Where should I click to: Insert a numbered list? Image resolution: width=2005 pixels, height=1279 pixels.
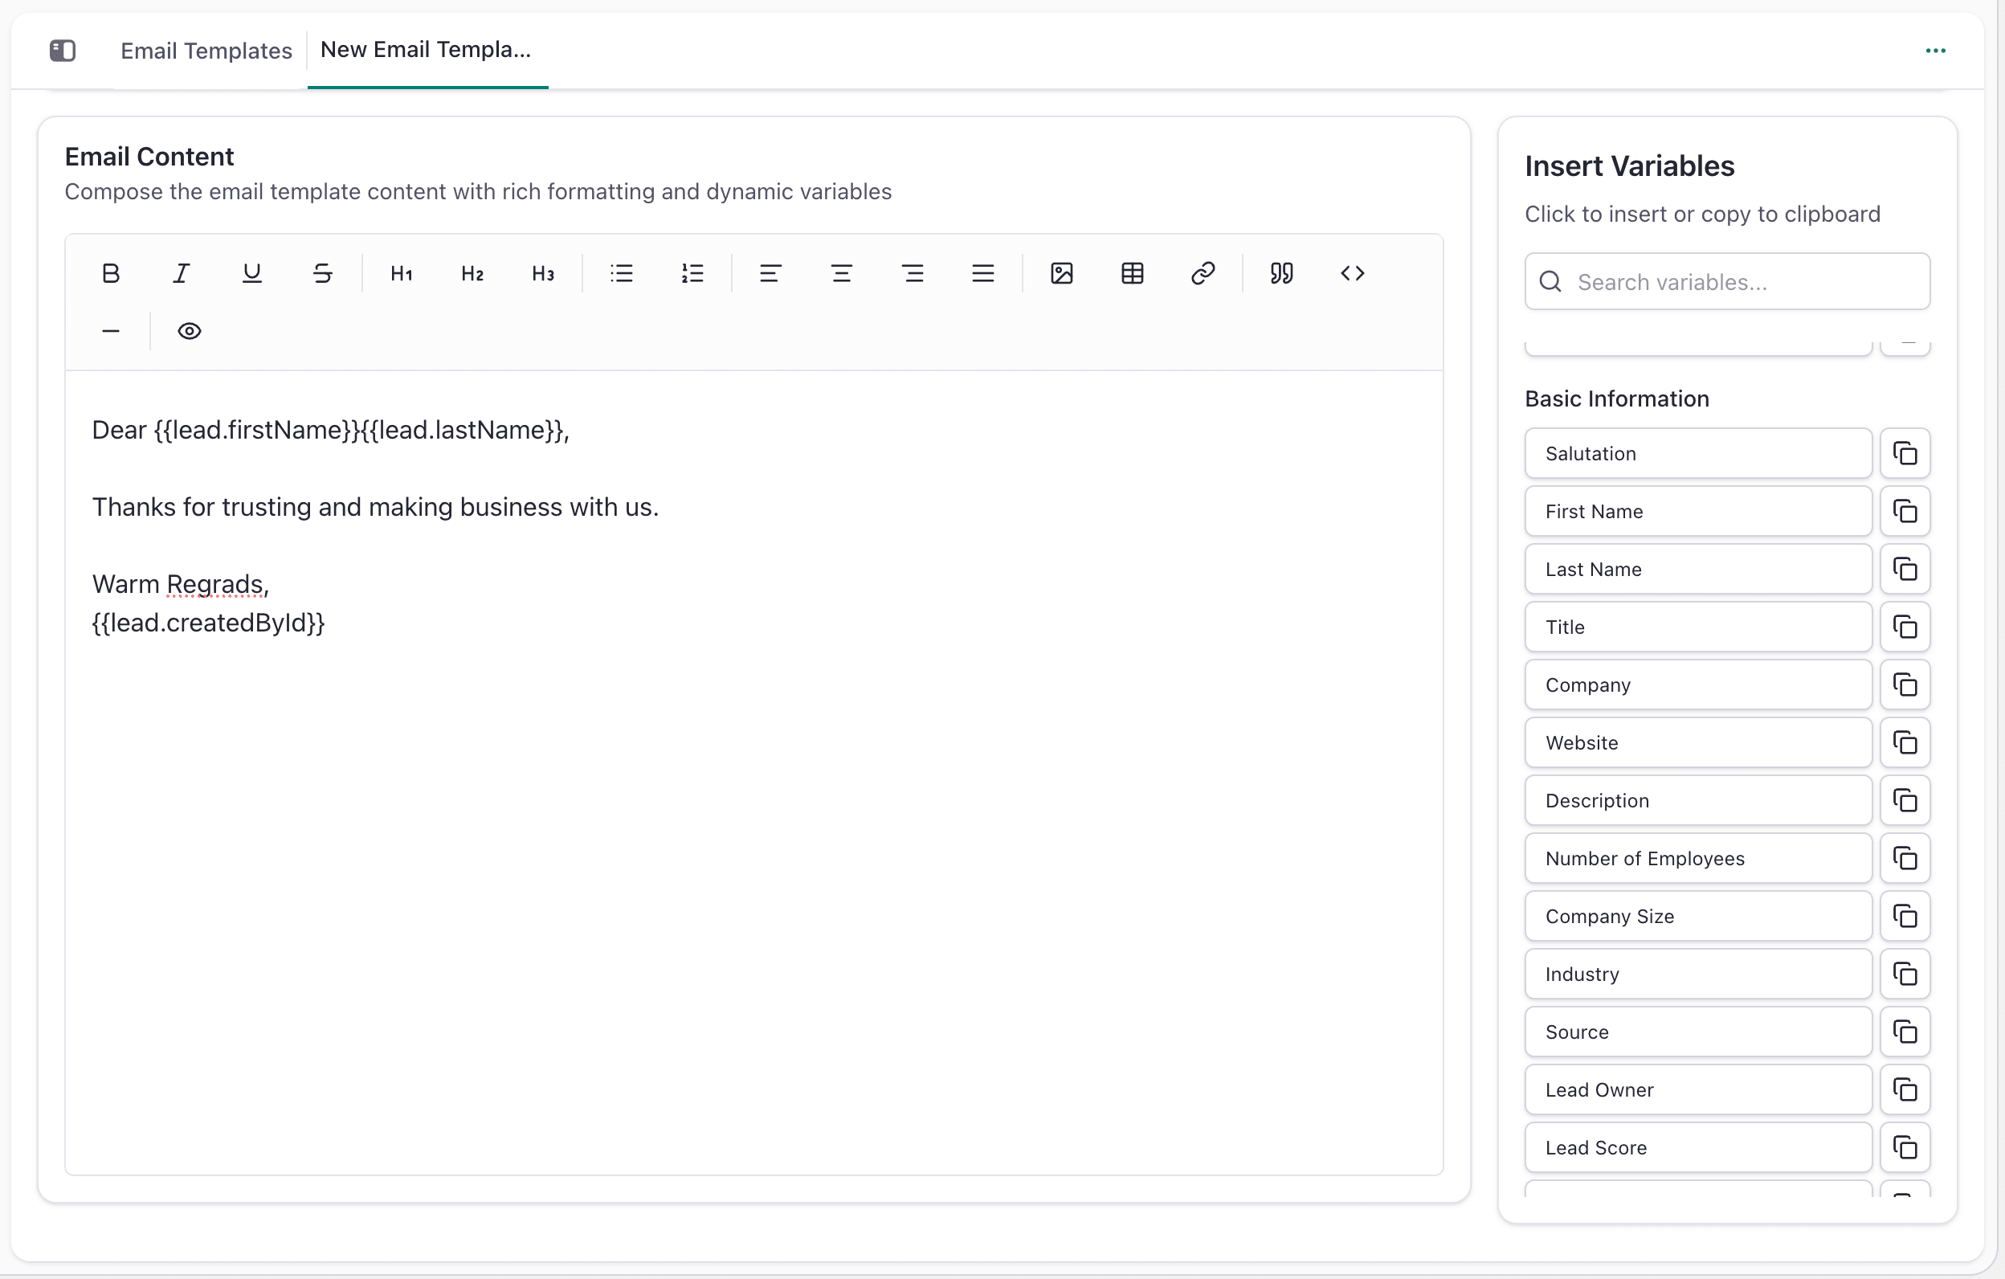tap(692, 273)
